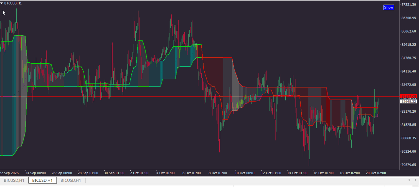Click the 30 Sep 01:00 time label
Image resolution: width=419 pixels, height=187 pixels.
tap(114, 173)
